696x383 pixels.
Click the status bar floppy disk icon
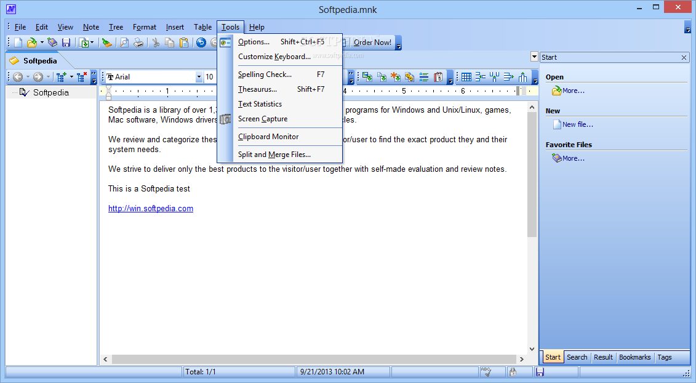click(x=540, y=372)
